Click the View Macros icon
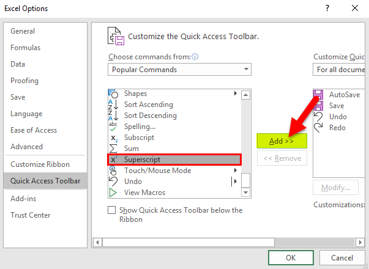The height and width of the screenshot is (269, 369). point(113,193)
